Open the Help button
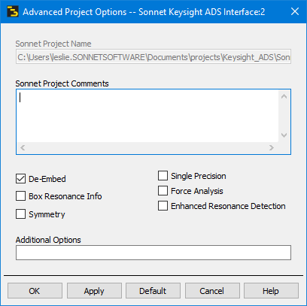 point(271,291)
